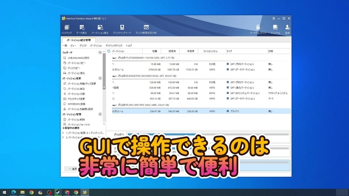The width and height of the screenshot is (349, 196).
Task: Select the C: partition row
Action: click(x=201, y=99)
